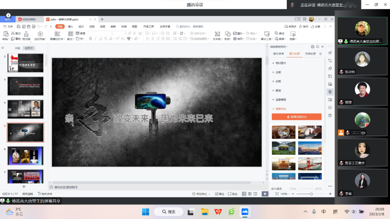Click the Find magnifier icon in ribbon
The image size is (390, 219).
coord(277,33)
